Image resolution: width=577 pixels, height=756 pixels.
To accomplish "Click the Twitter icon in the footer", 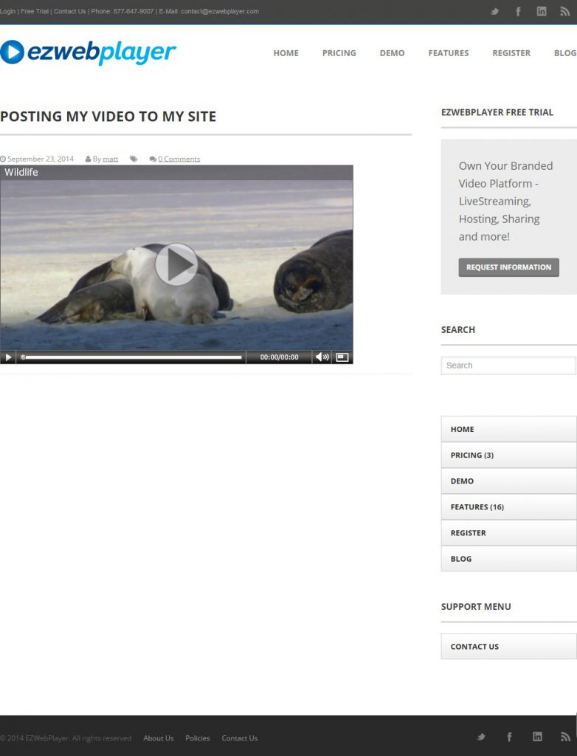I will 481,737.
